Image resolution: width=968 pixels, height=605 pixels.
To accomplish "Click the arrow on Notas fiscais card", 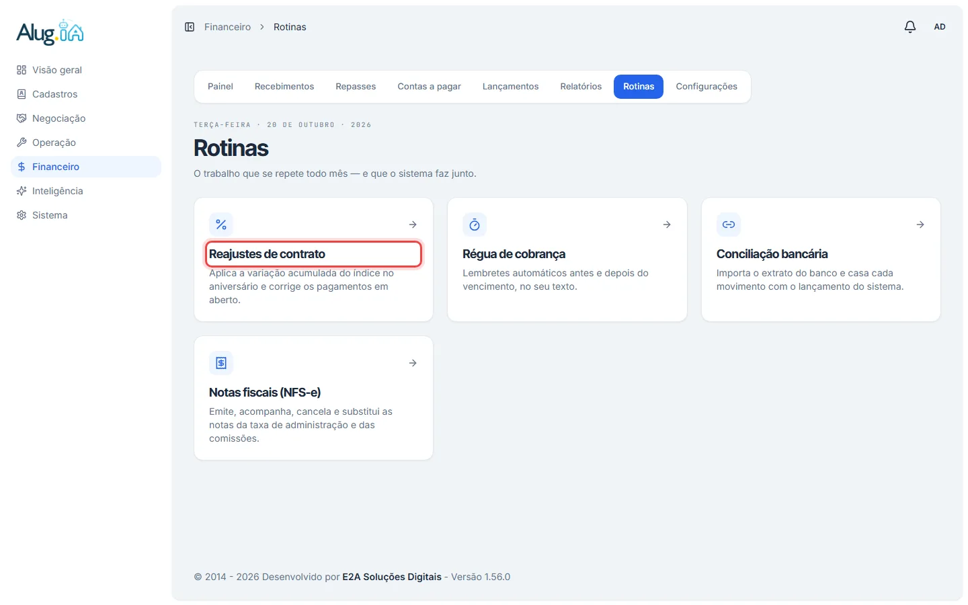I will 413,363.
